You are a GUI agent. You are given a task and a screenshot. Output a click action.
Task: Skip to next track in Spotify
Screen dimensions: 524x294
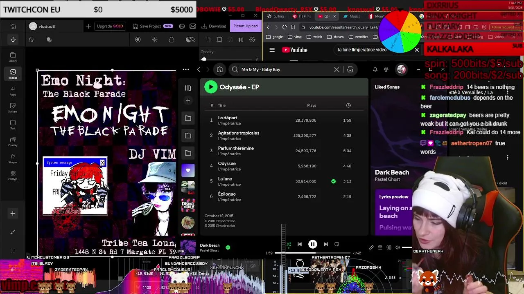click(x=326, y=244)
